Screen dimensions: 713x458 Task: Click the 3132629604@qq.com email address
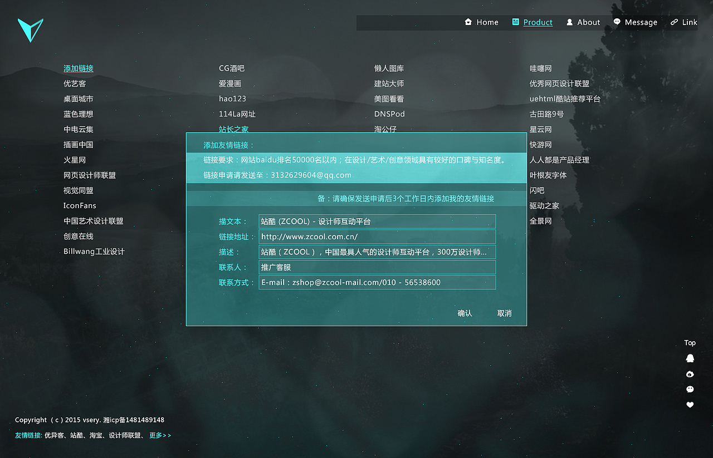pos(311,175)
